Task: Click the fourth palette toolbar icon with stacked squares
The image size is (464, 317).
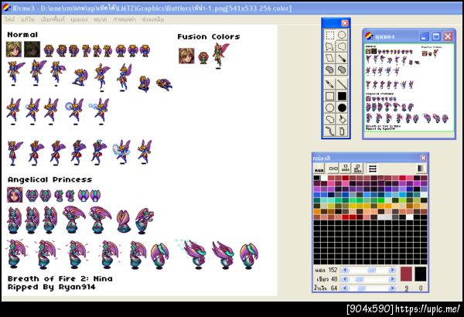Action: [357, 169]
